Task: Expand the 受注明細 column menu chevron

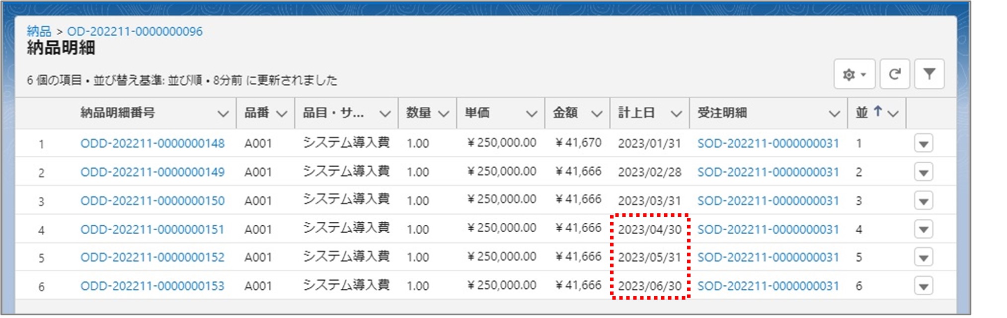Action: [834, 114]
